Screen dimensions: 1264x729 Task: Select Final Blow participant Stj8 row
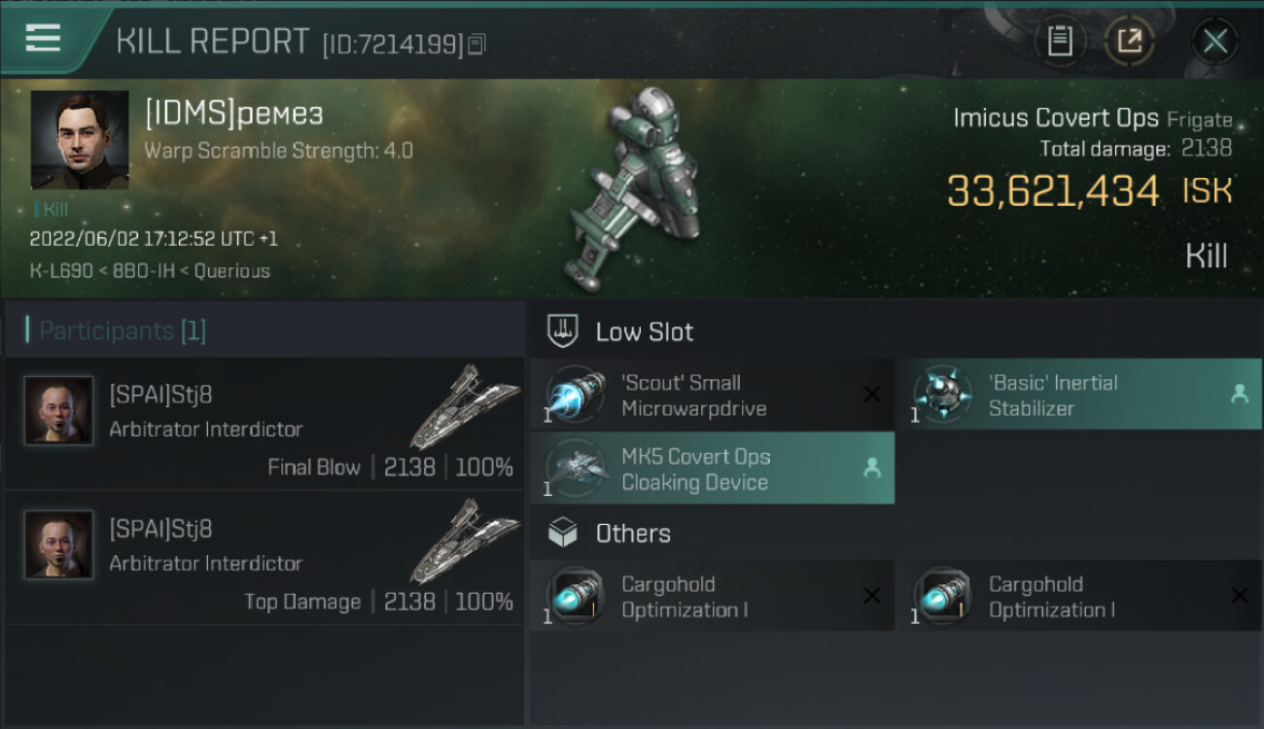point(264,423)
